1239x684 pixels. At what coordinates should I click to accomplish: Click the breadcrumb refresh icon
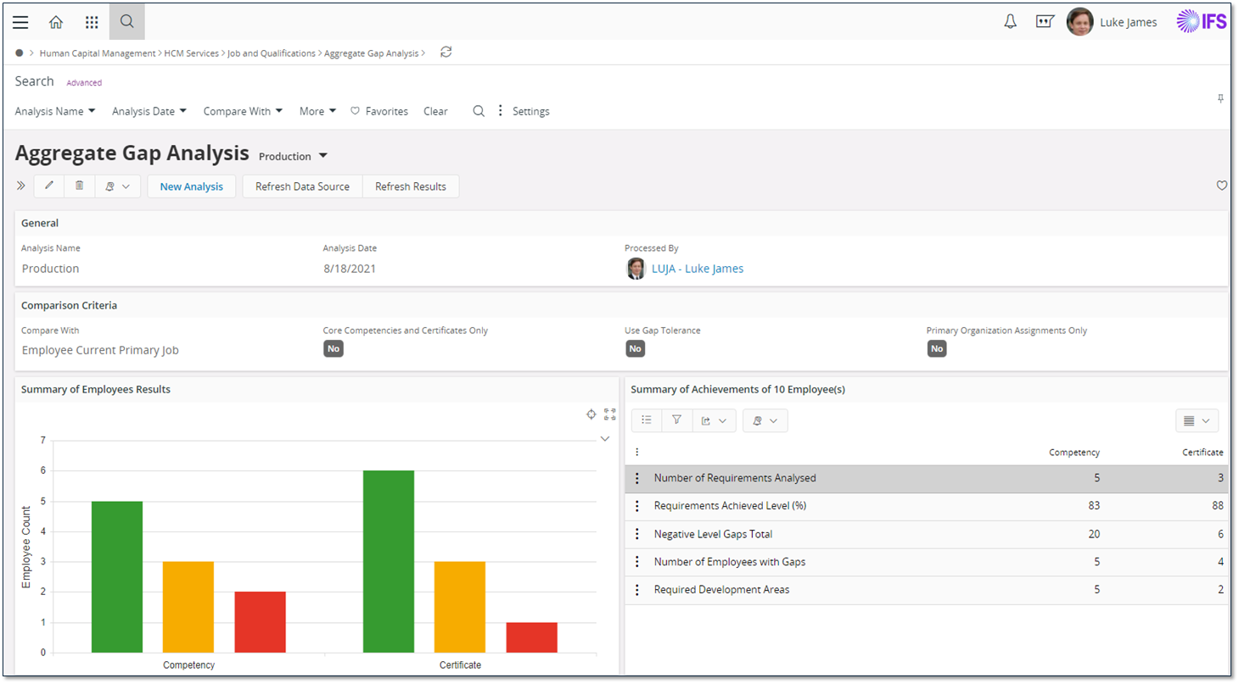pyautogui.click(x=446, y=53)
